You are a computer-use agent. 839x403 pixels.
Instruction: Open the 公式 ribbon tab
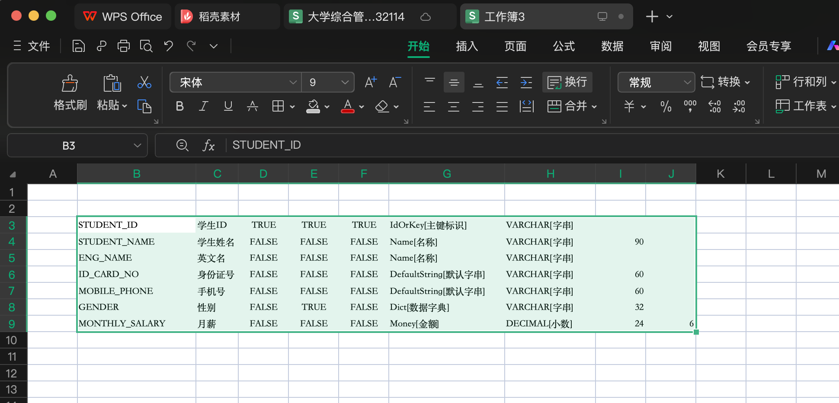[x=564, y=46]
